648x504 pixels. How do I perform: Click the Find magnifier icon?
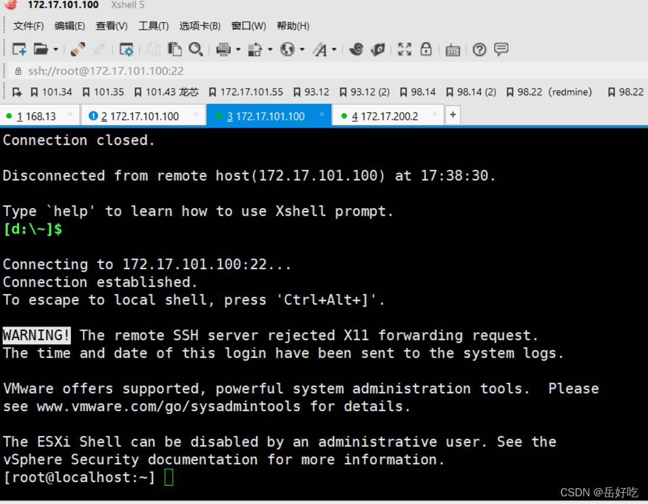point(196,50)
